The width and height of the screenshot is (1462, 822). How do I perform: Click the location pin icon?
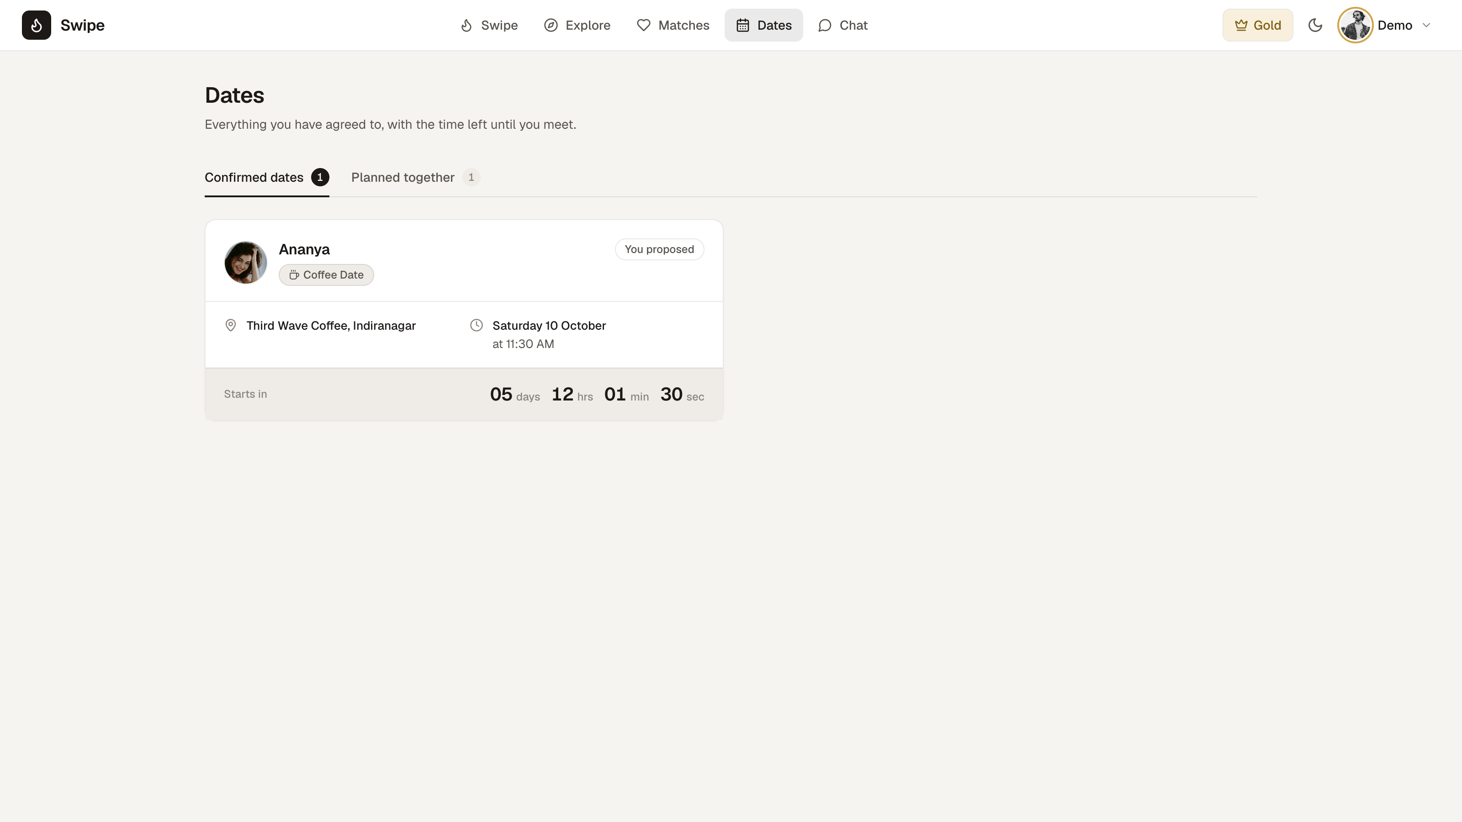[230, 325]
